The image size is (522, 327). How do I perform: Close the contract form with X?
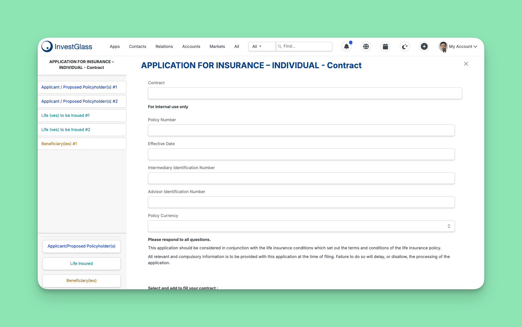click(x=466, y=64)
